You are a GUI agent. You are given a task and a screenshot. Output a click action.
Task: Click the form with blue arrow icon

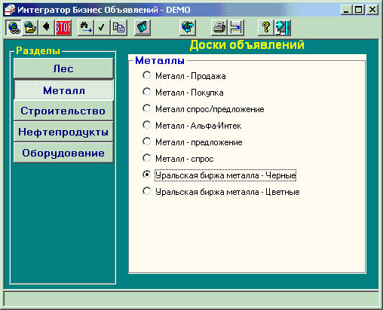pyautogui.click(x=236, y=27)
